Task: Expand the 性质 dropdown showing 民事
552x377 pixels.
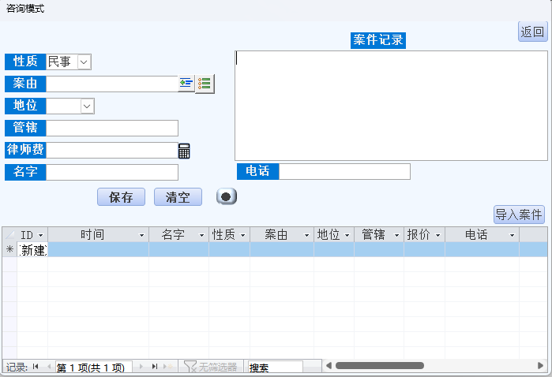Action: [84, 62]
